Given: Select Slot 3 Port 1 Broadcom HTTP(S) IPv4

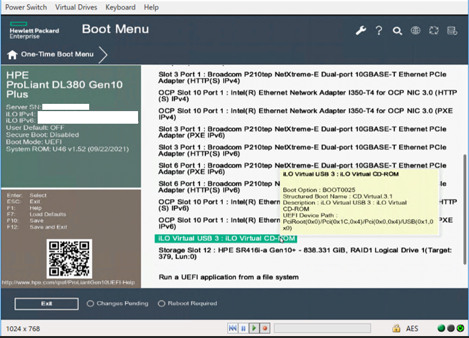Looking at the screenshot, I should tap(302, 77).
